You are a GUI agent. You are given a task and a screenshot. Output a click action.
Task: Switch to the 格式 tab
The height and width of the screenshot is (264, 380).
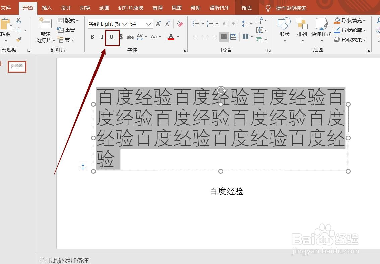click(x=247, y=8)
